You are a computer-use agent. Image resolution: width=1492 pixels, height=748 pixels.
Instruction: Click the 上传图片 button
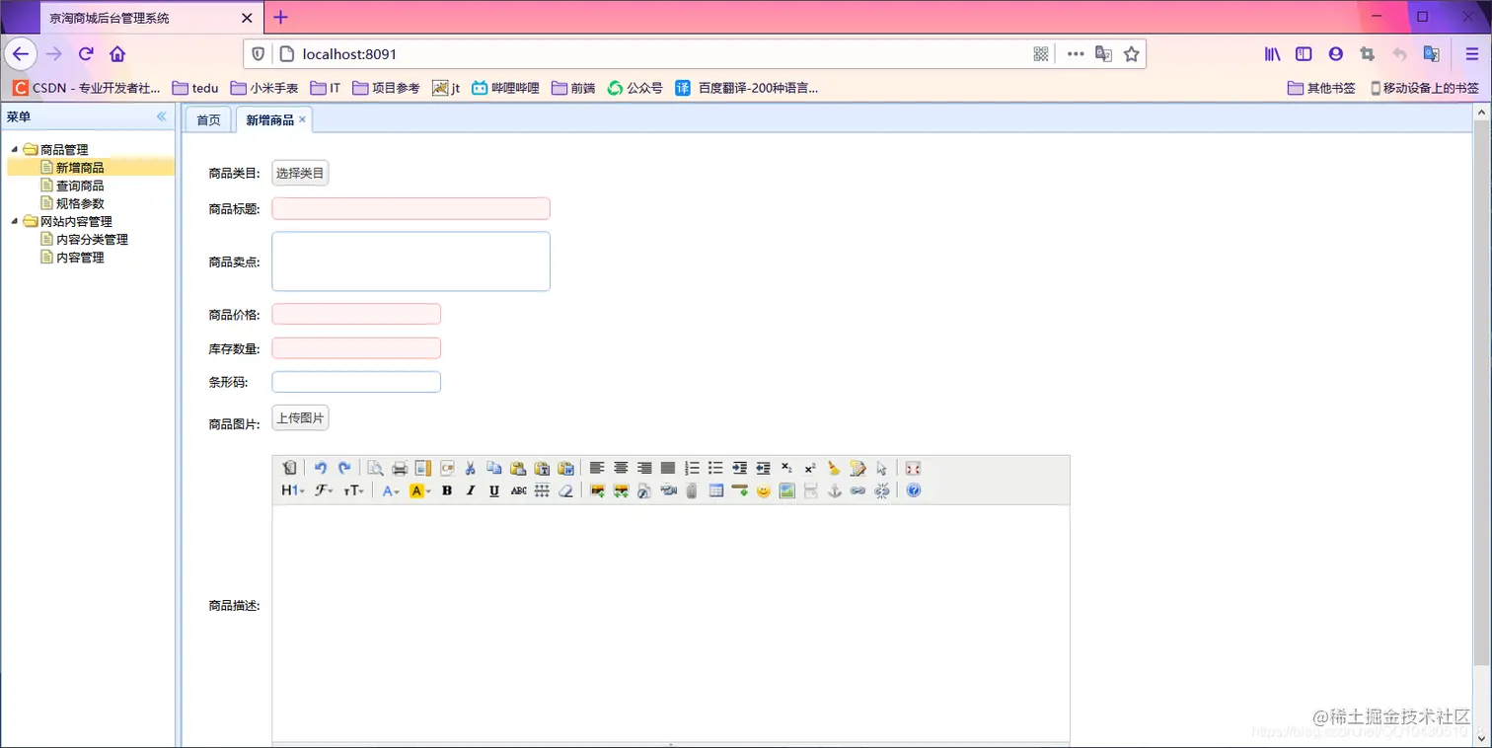(300, 417)
